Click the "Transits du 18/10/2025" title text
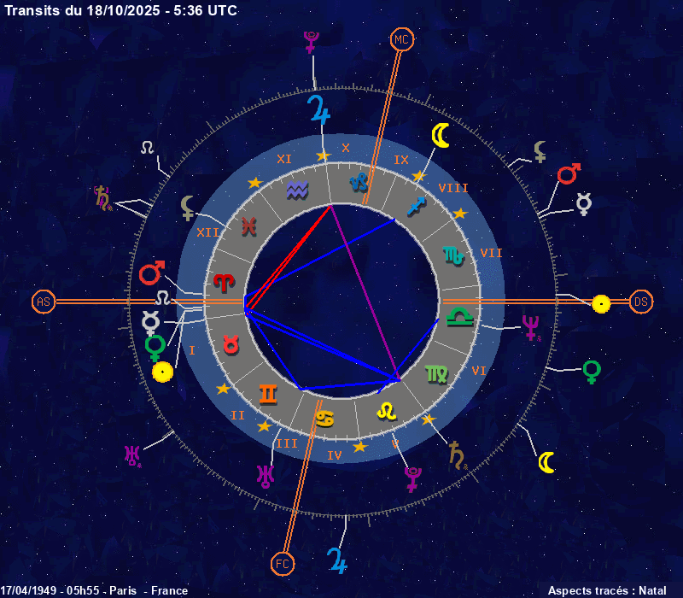This screenshot has height=598, width=683. [121, 10]
